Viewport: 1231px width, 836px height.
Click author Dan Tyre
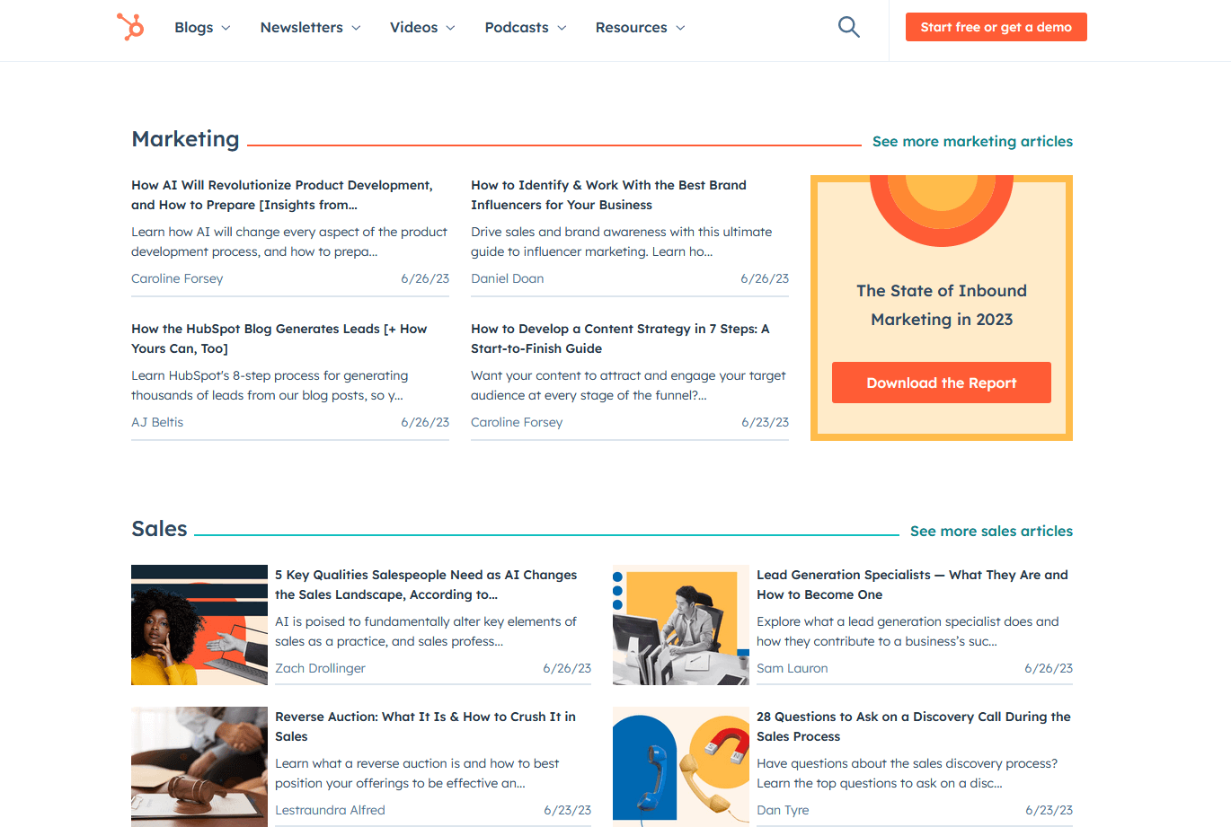click(783, 810)
